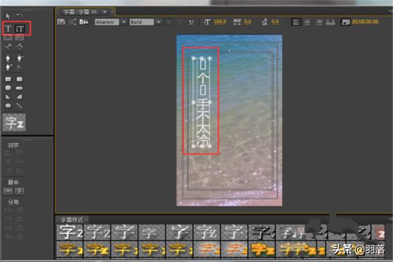The image size is (393, 262).
Task: Apply the seventh style thumbnail in top row
Action: 234,232
